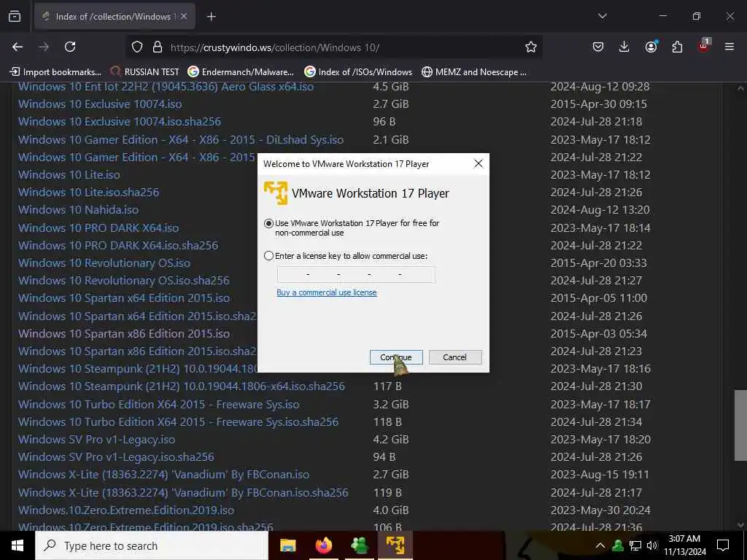747x560 pixels.
Task: Click the 2015-Apr-30 09:15 date cell
Action: click(598, 104)
